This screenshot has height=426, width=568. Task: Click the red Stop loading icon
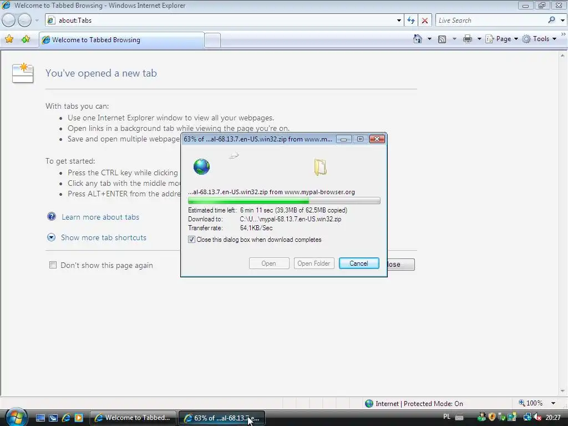coord(425,21)
